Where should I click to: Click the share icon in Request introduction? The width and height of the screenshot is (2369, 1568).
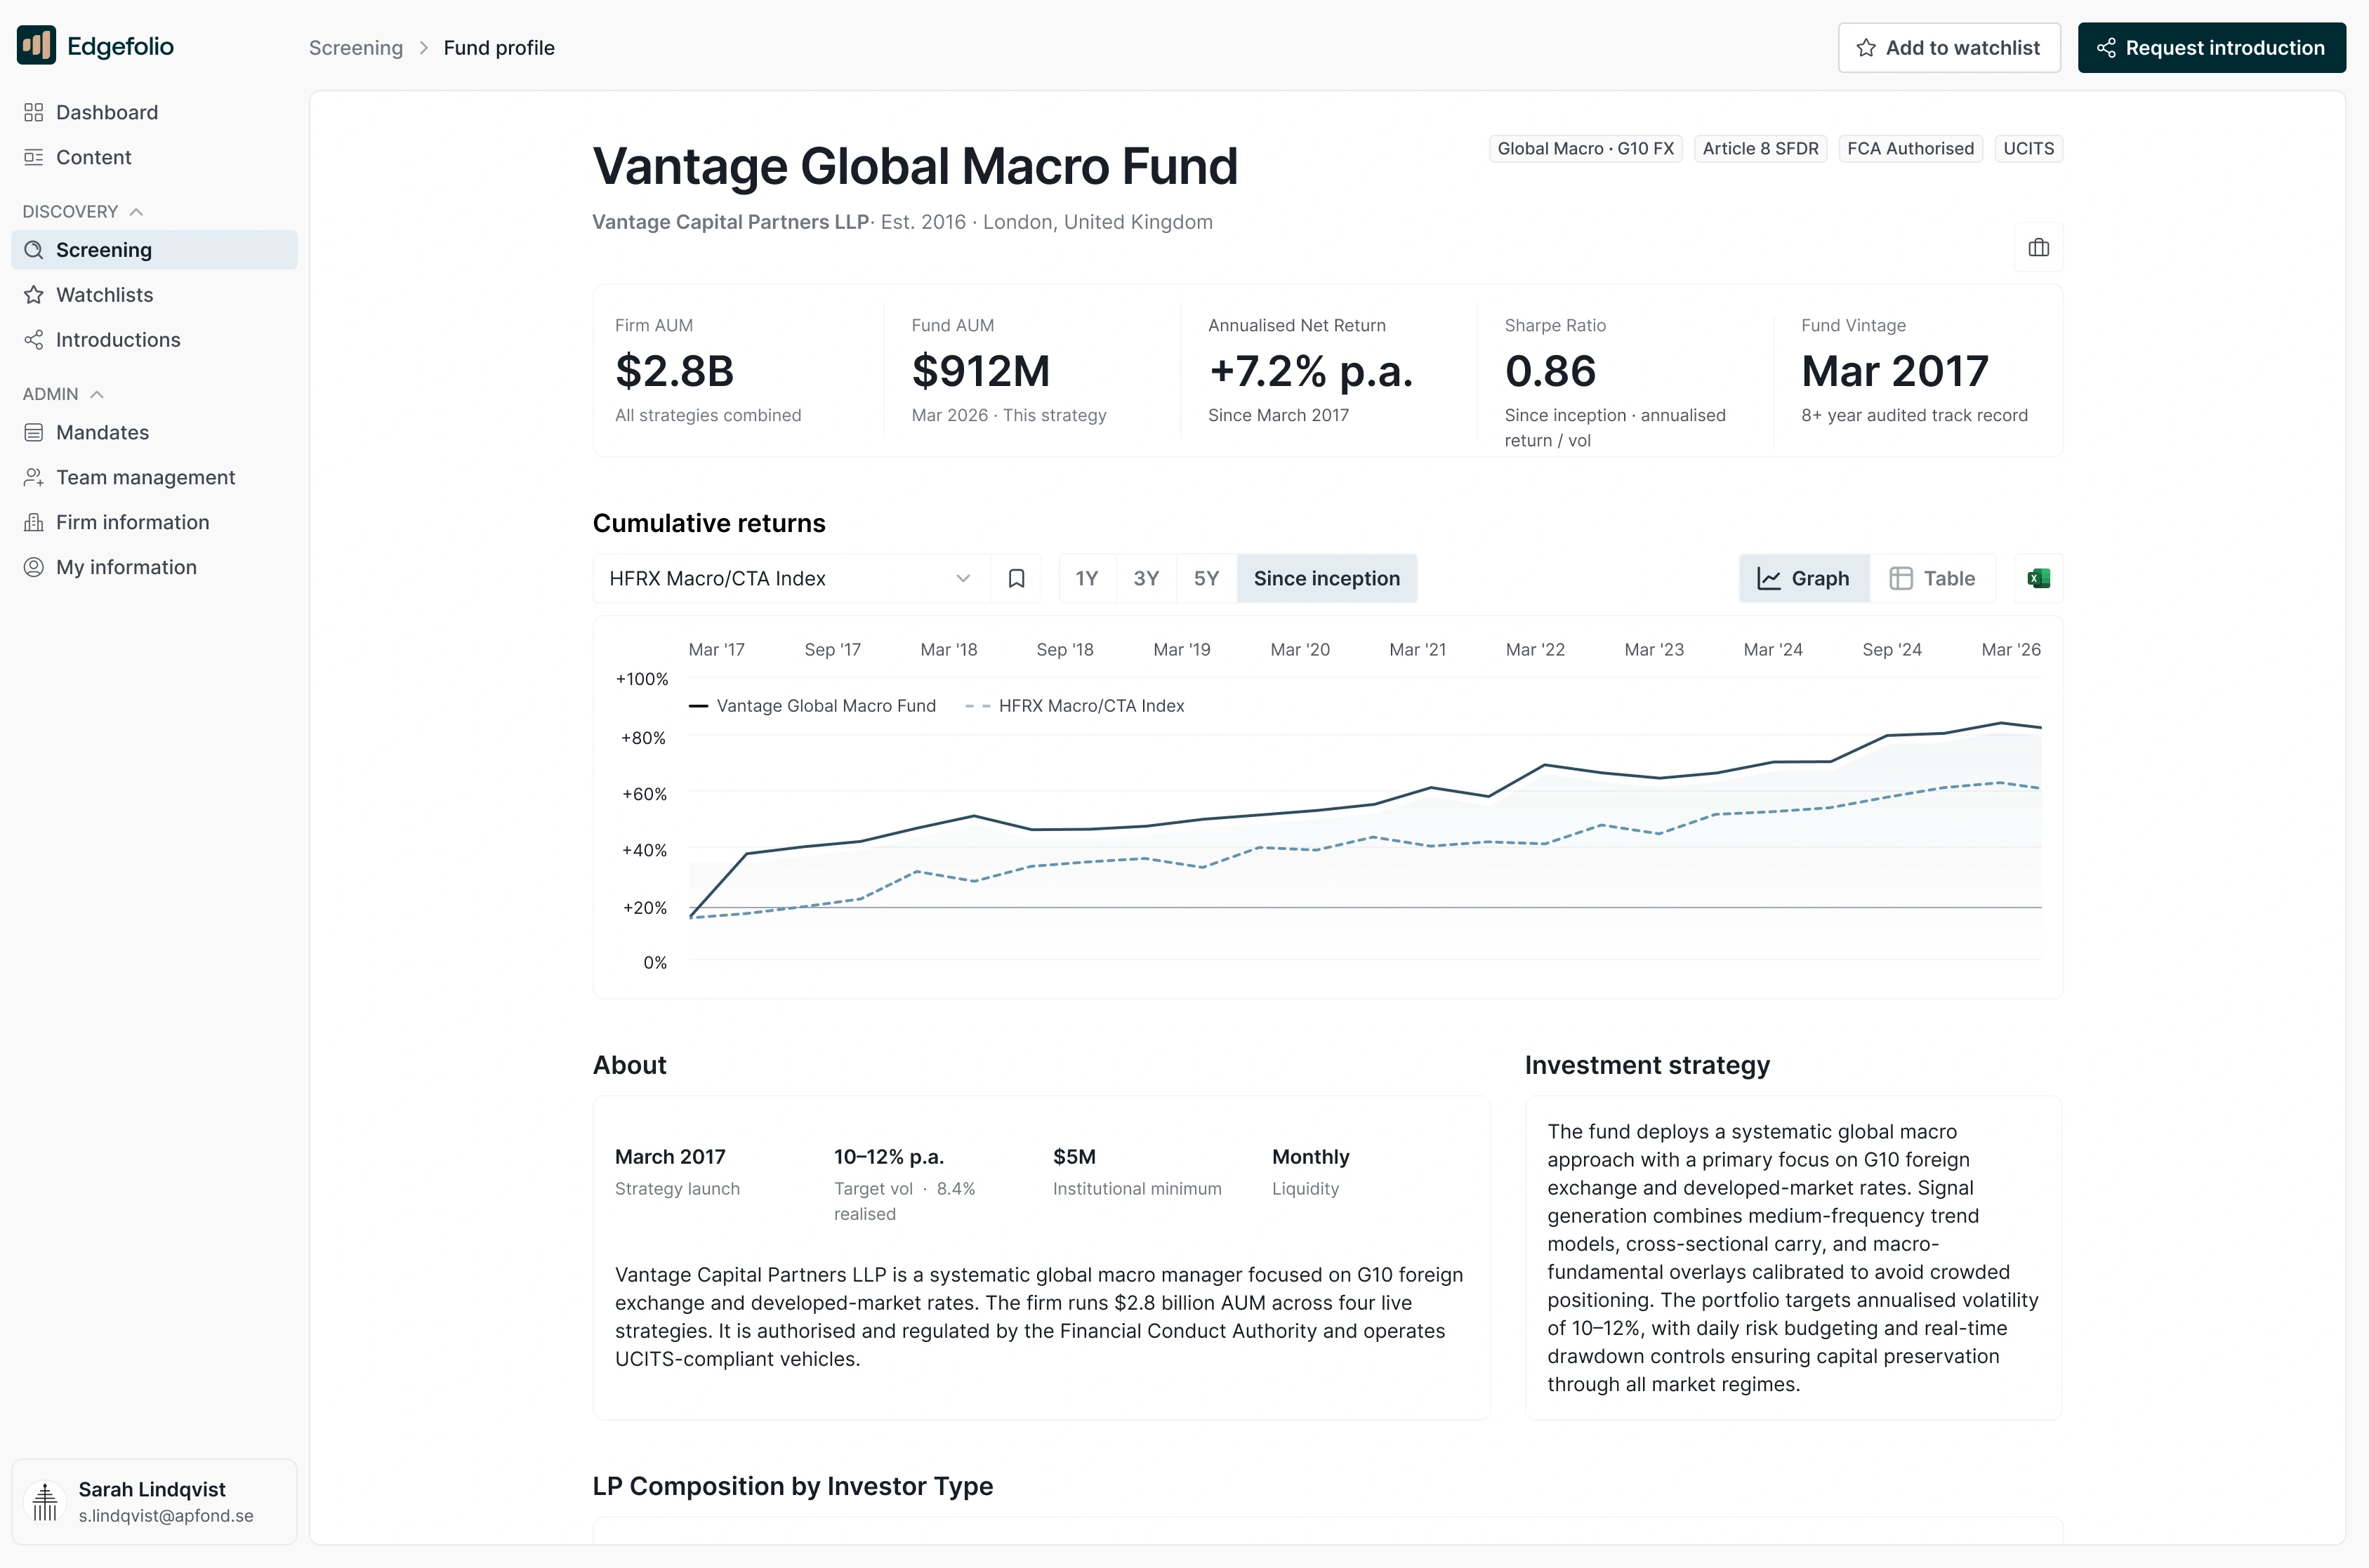click(x=2106, y=48)
